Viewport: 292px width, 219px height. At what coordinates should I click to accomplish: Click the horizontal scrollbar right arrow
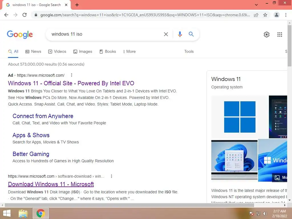pyautogui.click(x=285, y=205)
